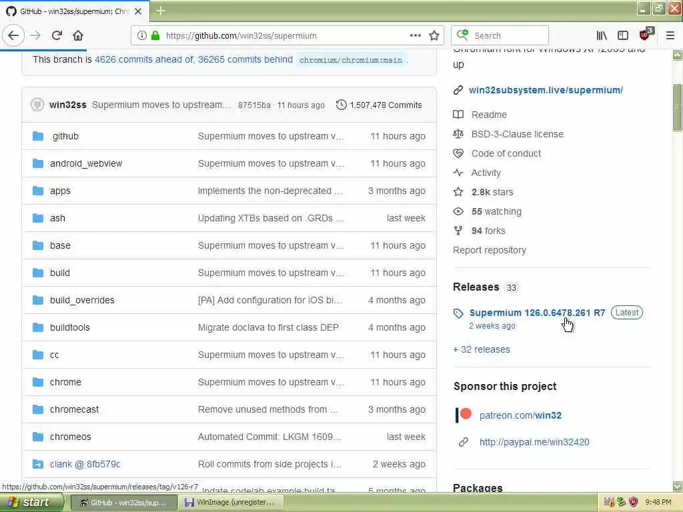Screen dimensions: 683x512
Task: Open 'Implements the non-deprecated' commit message
Action: (270, 191)
